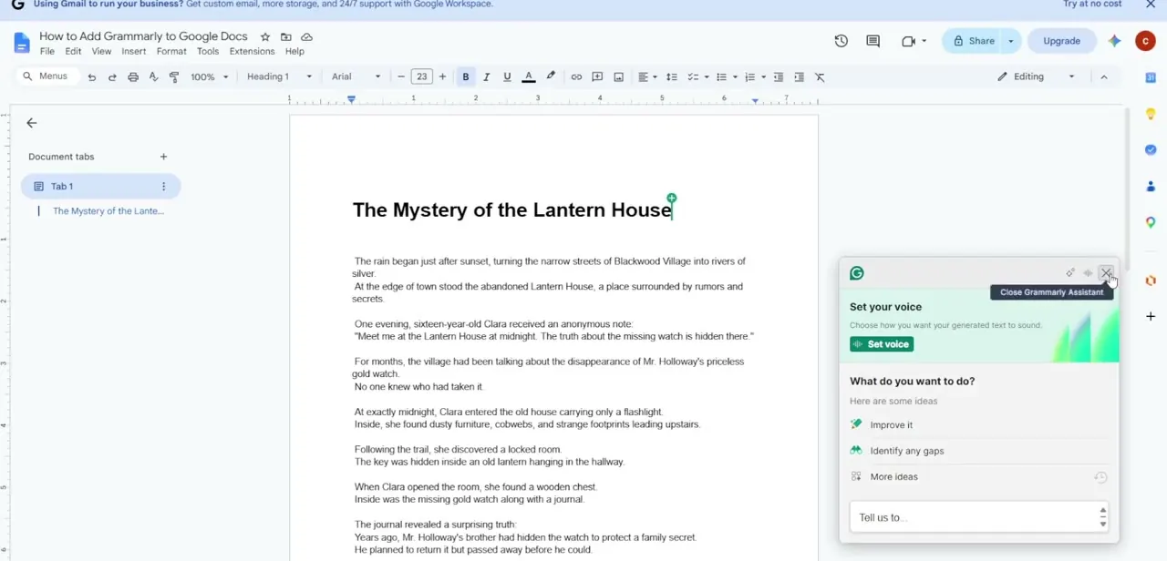The image size is (1167, 561).
Task: Open Google Maps in the side panel
Action: coord(1151,222)
